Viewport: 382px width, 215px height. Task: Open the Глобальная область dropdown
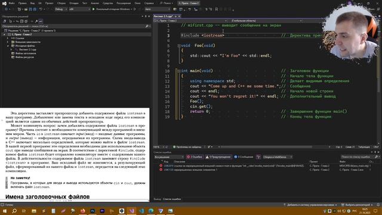point(266,21)
